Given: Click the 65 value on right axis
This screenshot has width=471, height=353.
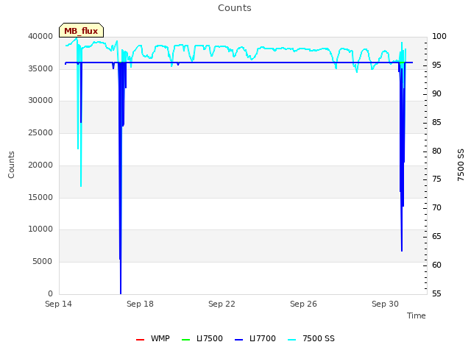Looking at the screenshot, I should 436,237.
